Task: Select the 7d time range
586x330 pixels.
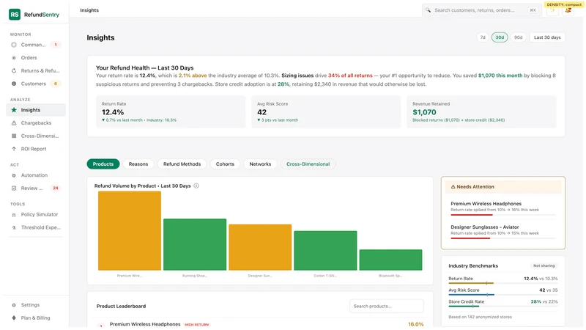Action: point(483,37)
